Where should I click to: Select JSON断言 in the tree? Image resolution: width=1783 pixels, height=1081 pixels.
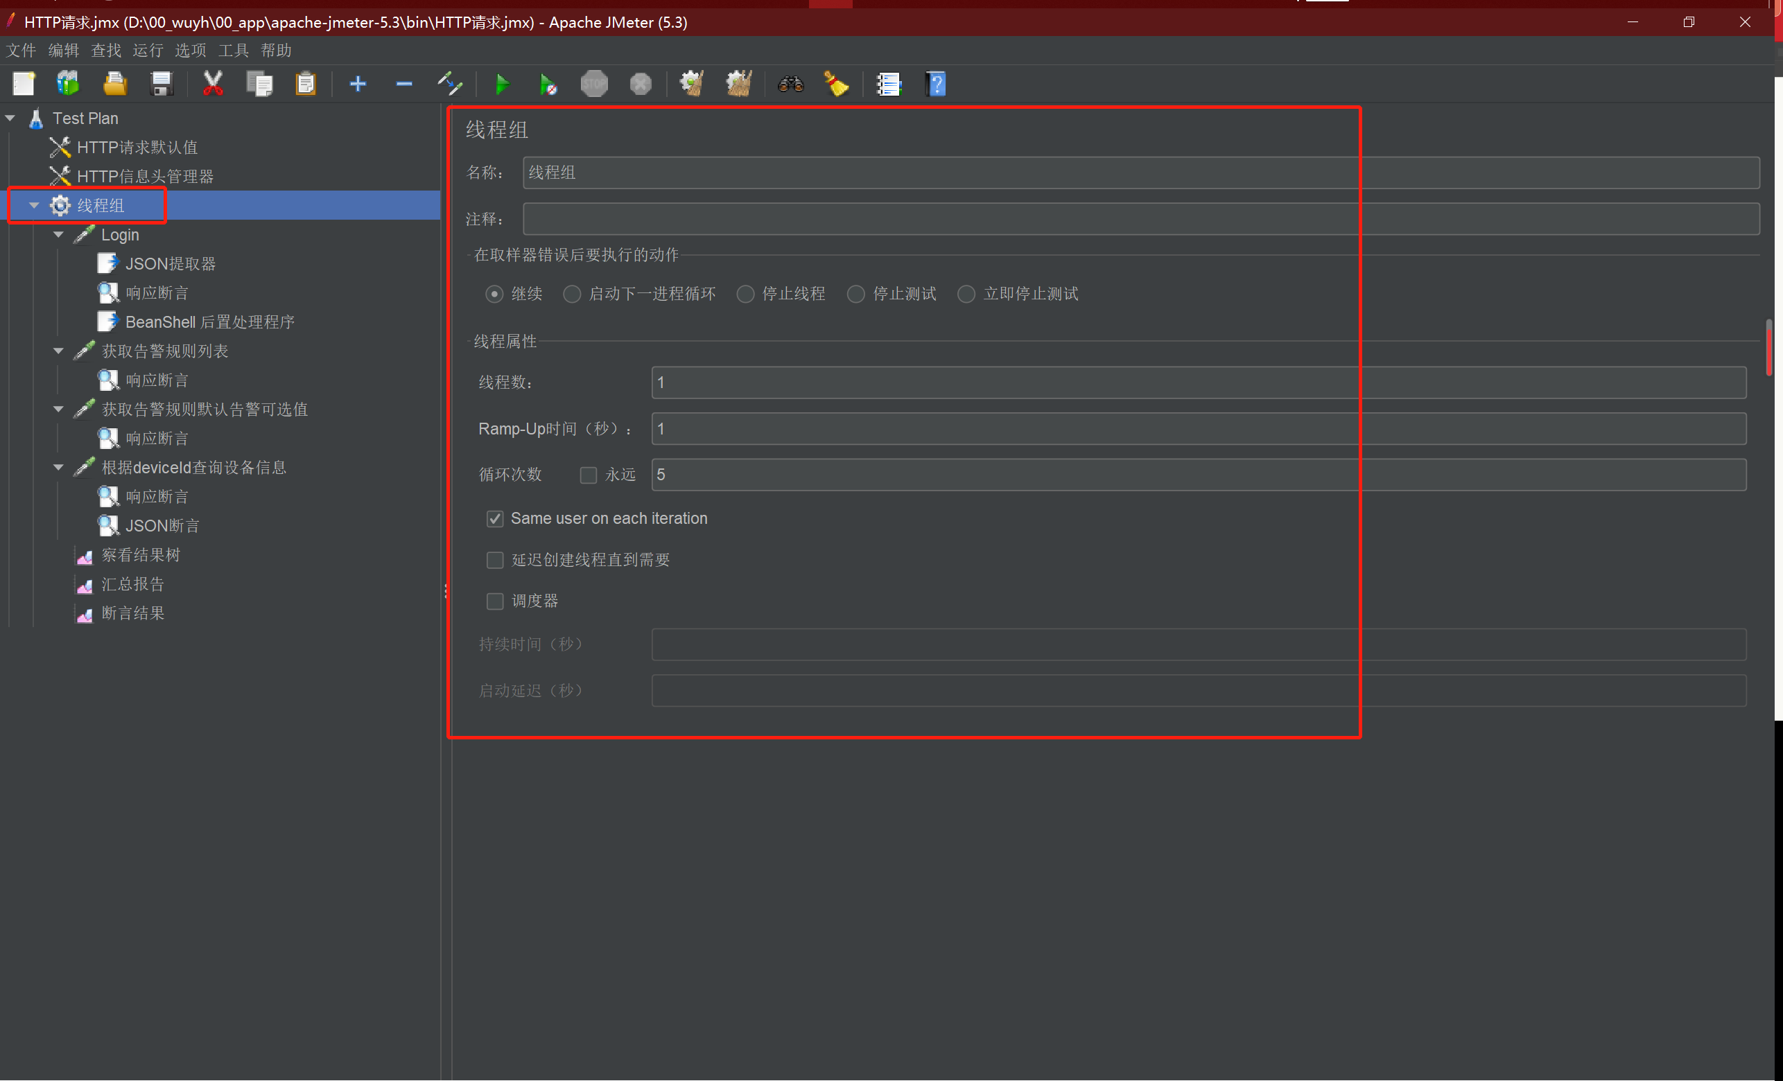(163, 526)
